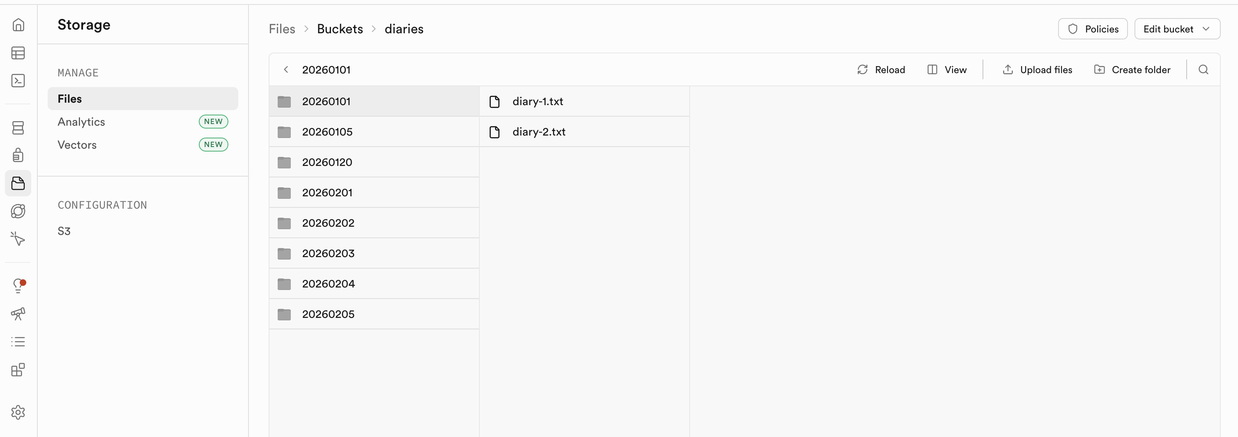Click Upload files button

(x=1037, y=70)
